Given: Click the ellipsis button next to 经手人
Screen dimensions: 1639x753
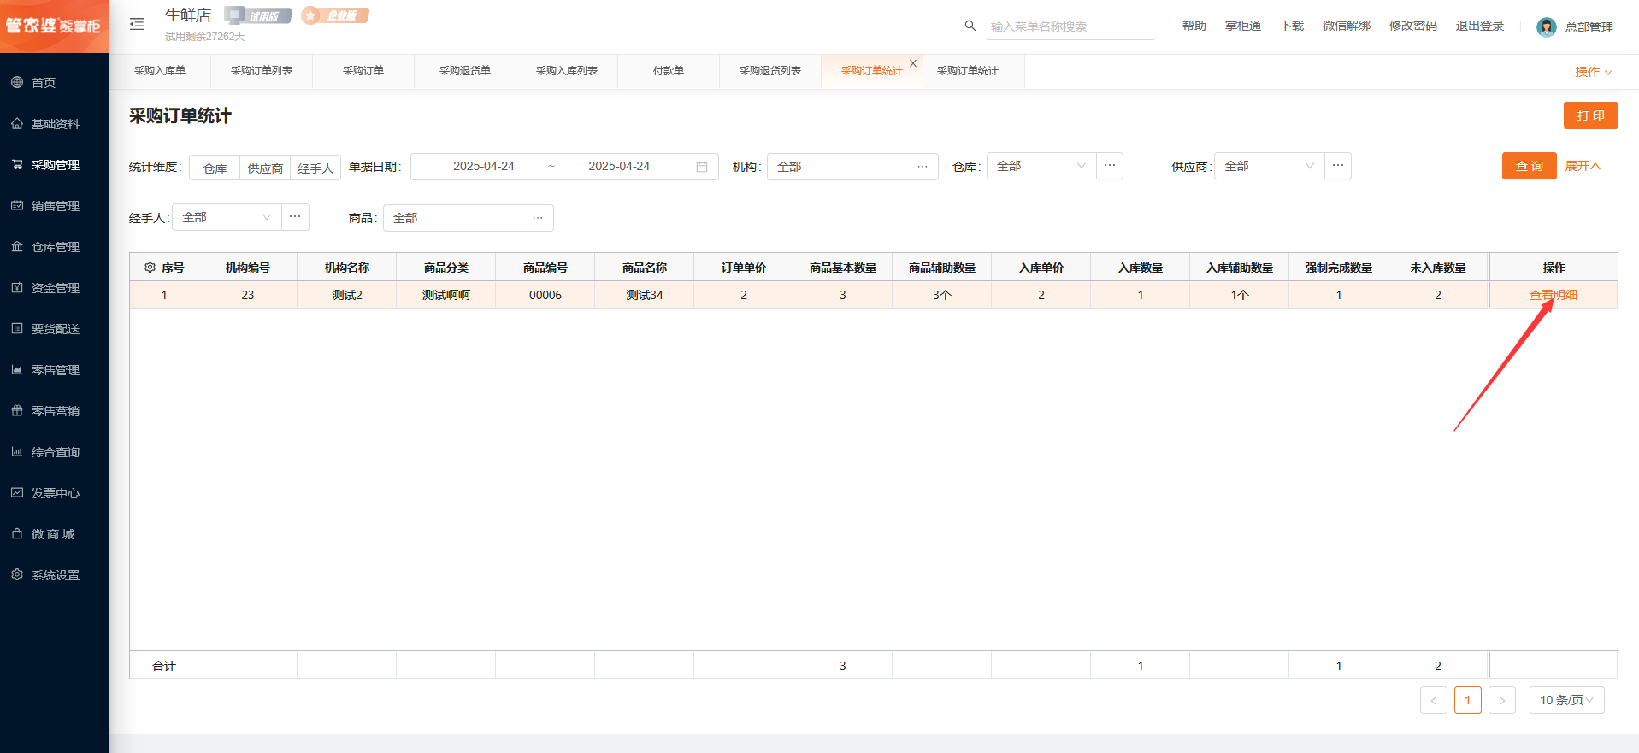Looking at the screenshot, I should click(x=295, y=217).
